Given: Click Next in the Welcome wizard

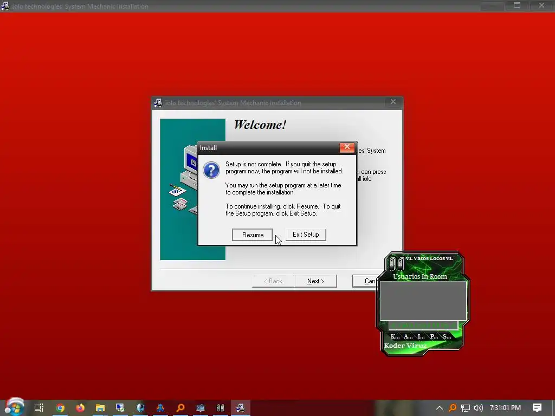Looking at the screenshot, I should (x=315, y=281).
